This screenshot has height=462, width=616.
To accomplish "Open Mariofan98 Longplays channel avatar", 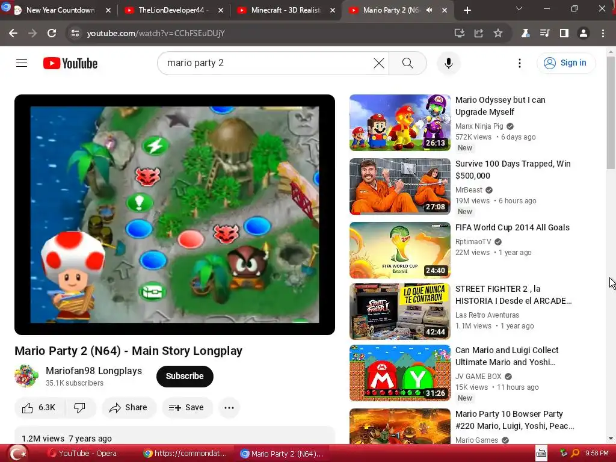I will tap(26, 376).
